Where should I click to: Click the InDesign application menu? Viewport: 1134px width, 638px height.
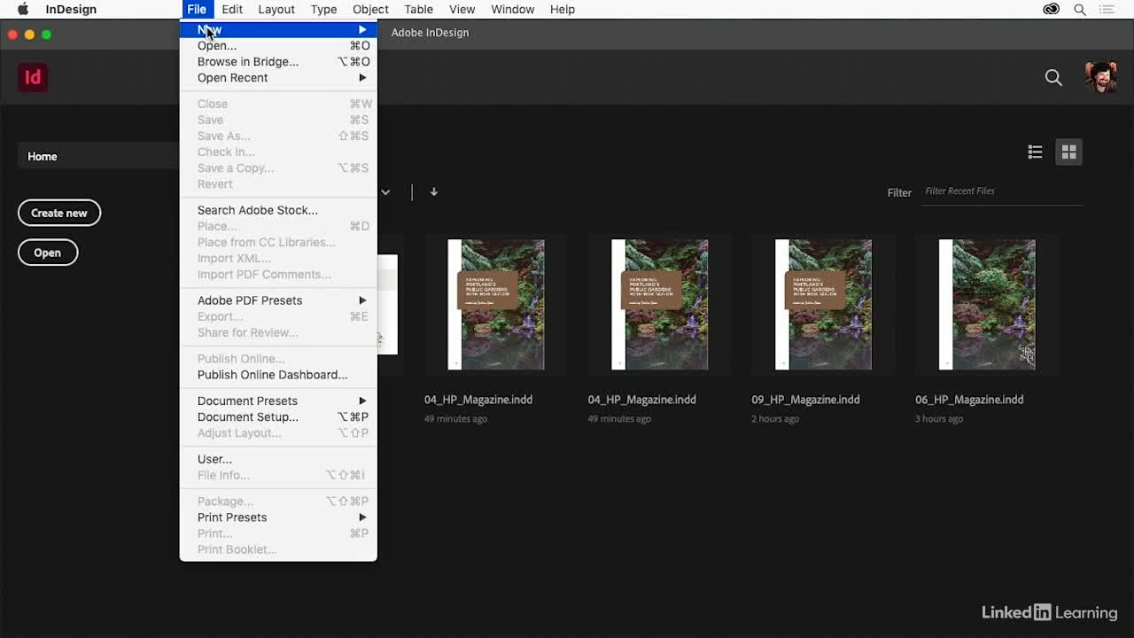[x=71, y=9]
